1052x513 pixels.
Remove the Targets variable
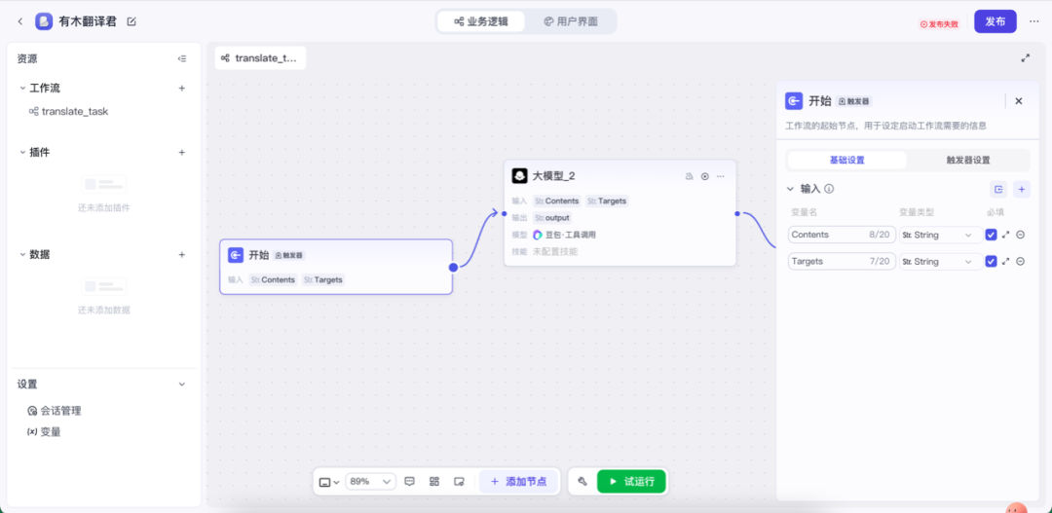pos(1020,262)
